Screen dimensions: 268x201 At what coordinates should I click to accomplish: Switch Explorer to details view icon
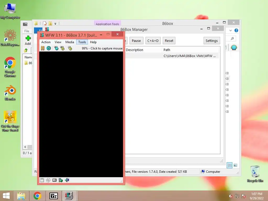230,165
